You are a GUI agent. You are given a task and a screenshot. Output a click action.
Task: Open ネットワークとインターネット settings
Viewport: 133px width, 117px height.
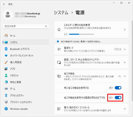tap(26, 56)
